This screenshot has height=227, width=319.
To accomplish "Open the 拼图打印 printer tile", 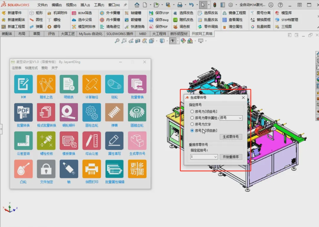I will click(92, 169).
